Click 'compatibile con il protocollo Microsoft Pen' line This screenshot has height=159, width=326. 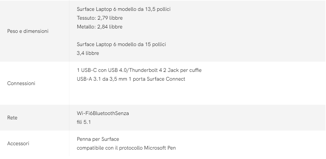[x=126, y=148]
